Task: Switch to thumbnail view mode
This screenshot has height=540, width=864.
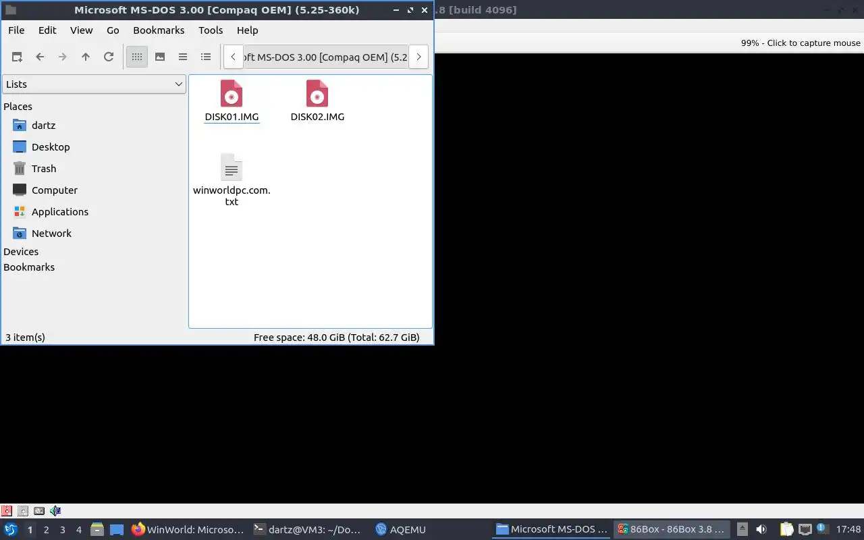Action: tap(160, 57)
